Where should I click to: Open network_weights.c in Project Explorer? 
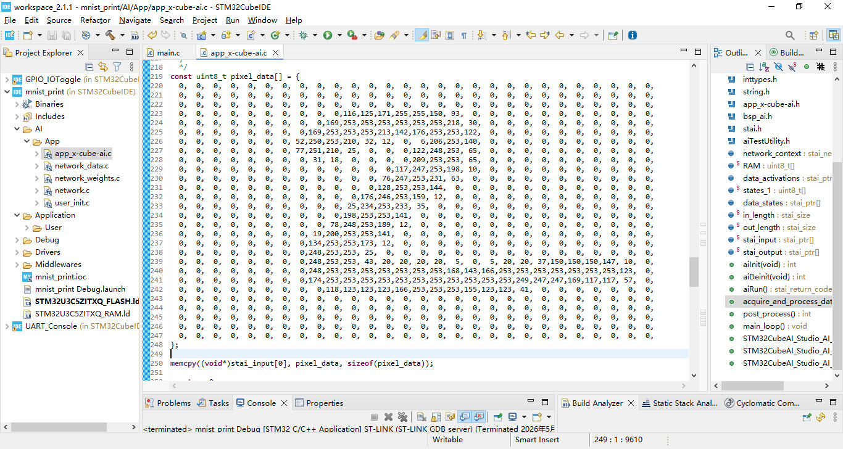coord(87,178)
